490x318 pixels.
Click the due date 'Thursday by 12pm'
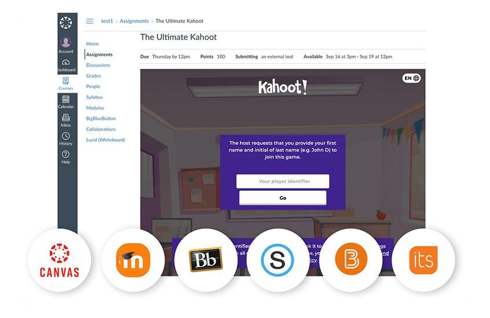tap(171, 57)
